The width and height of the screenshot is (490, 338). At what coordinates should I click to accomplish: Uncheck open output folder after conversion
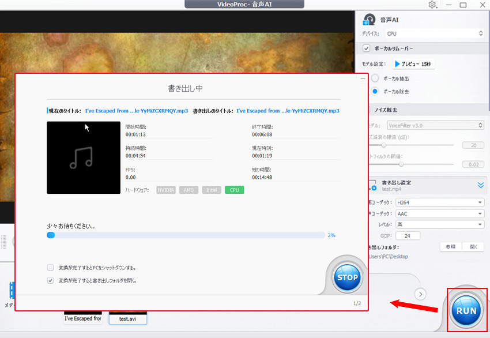[51, 280]
